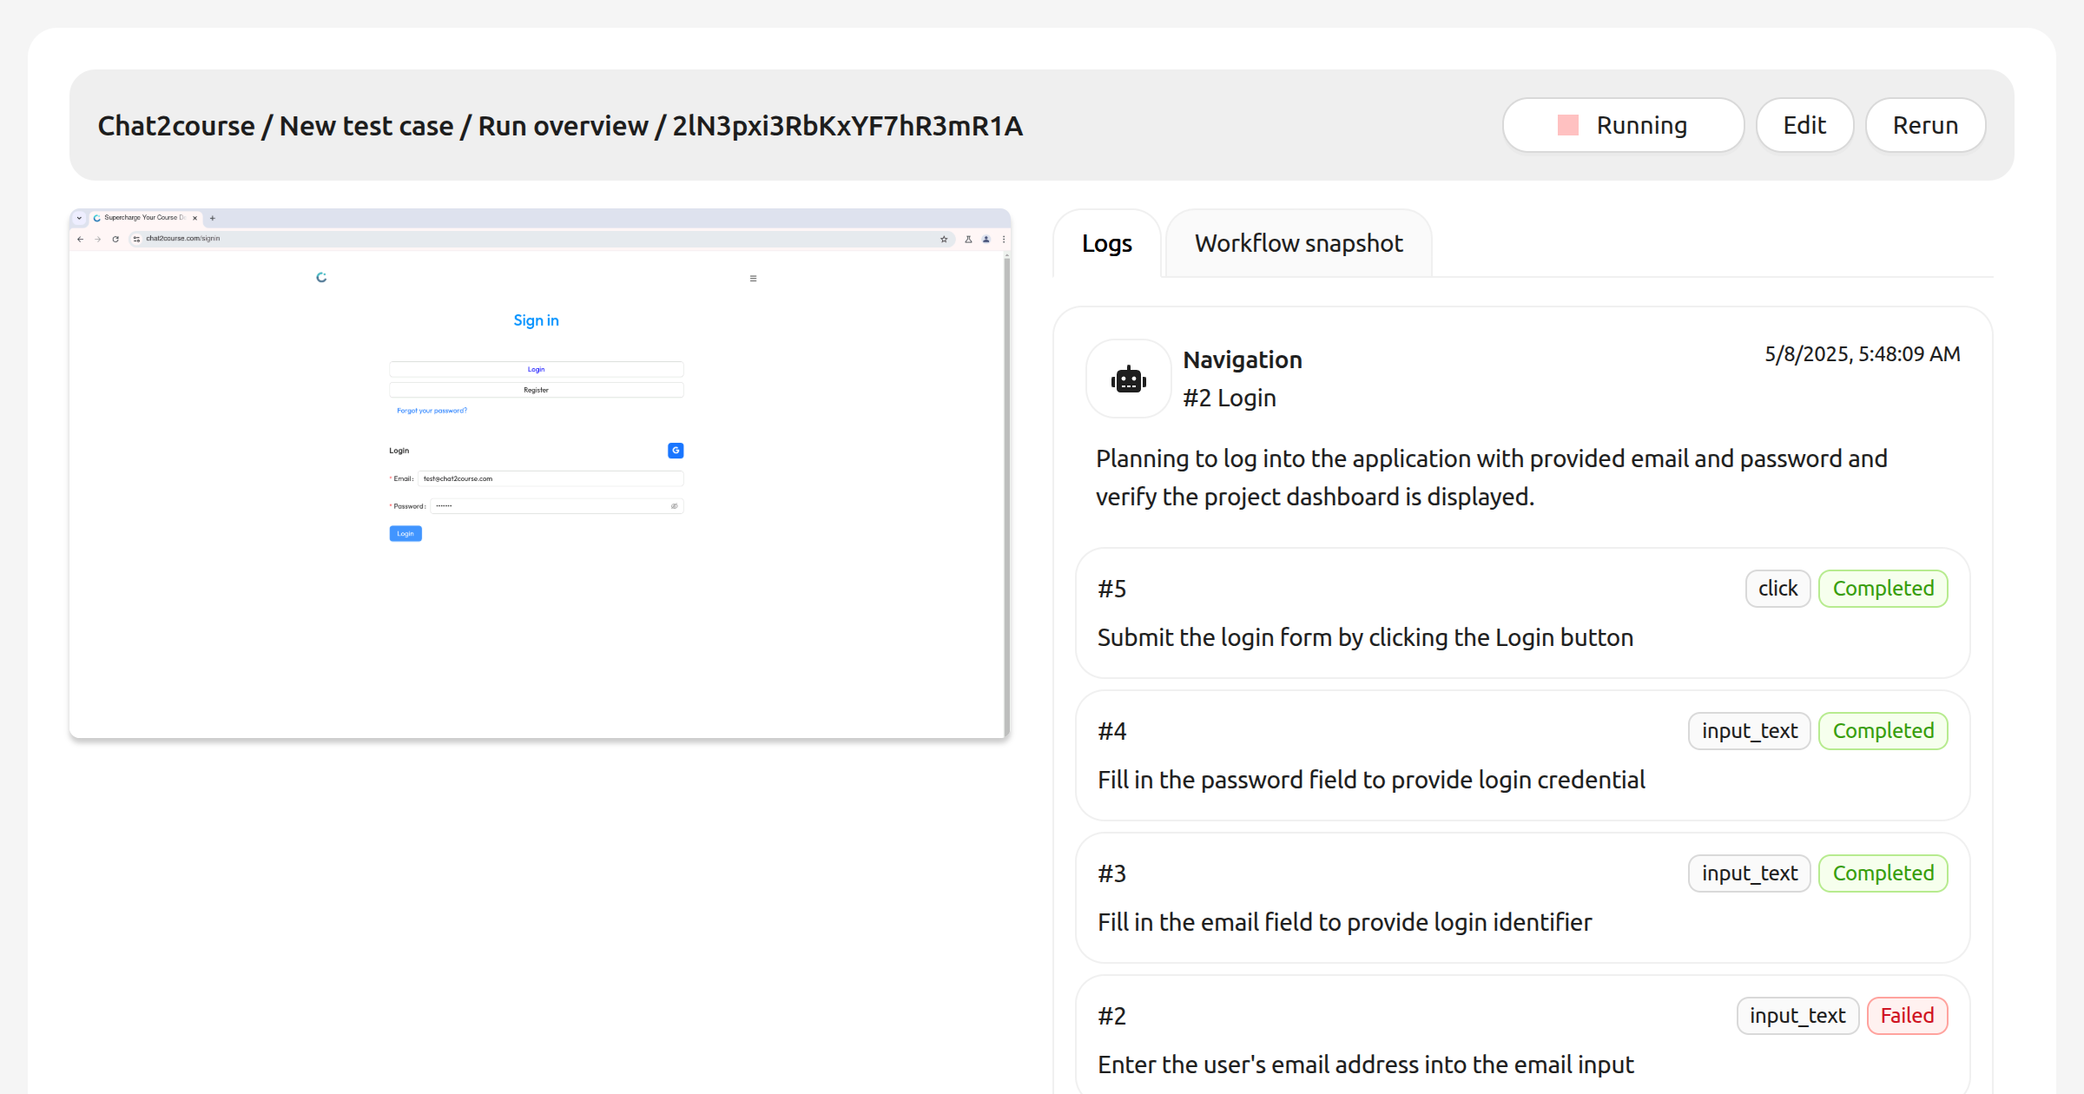Click the Running status button

[x=1623, y=125]
